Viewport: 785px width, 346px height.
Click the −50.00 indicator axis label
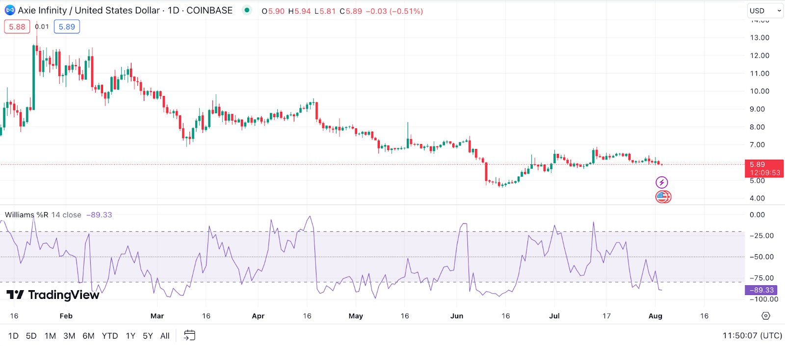(x=761, y=257)
